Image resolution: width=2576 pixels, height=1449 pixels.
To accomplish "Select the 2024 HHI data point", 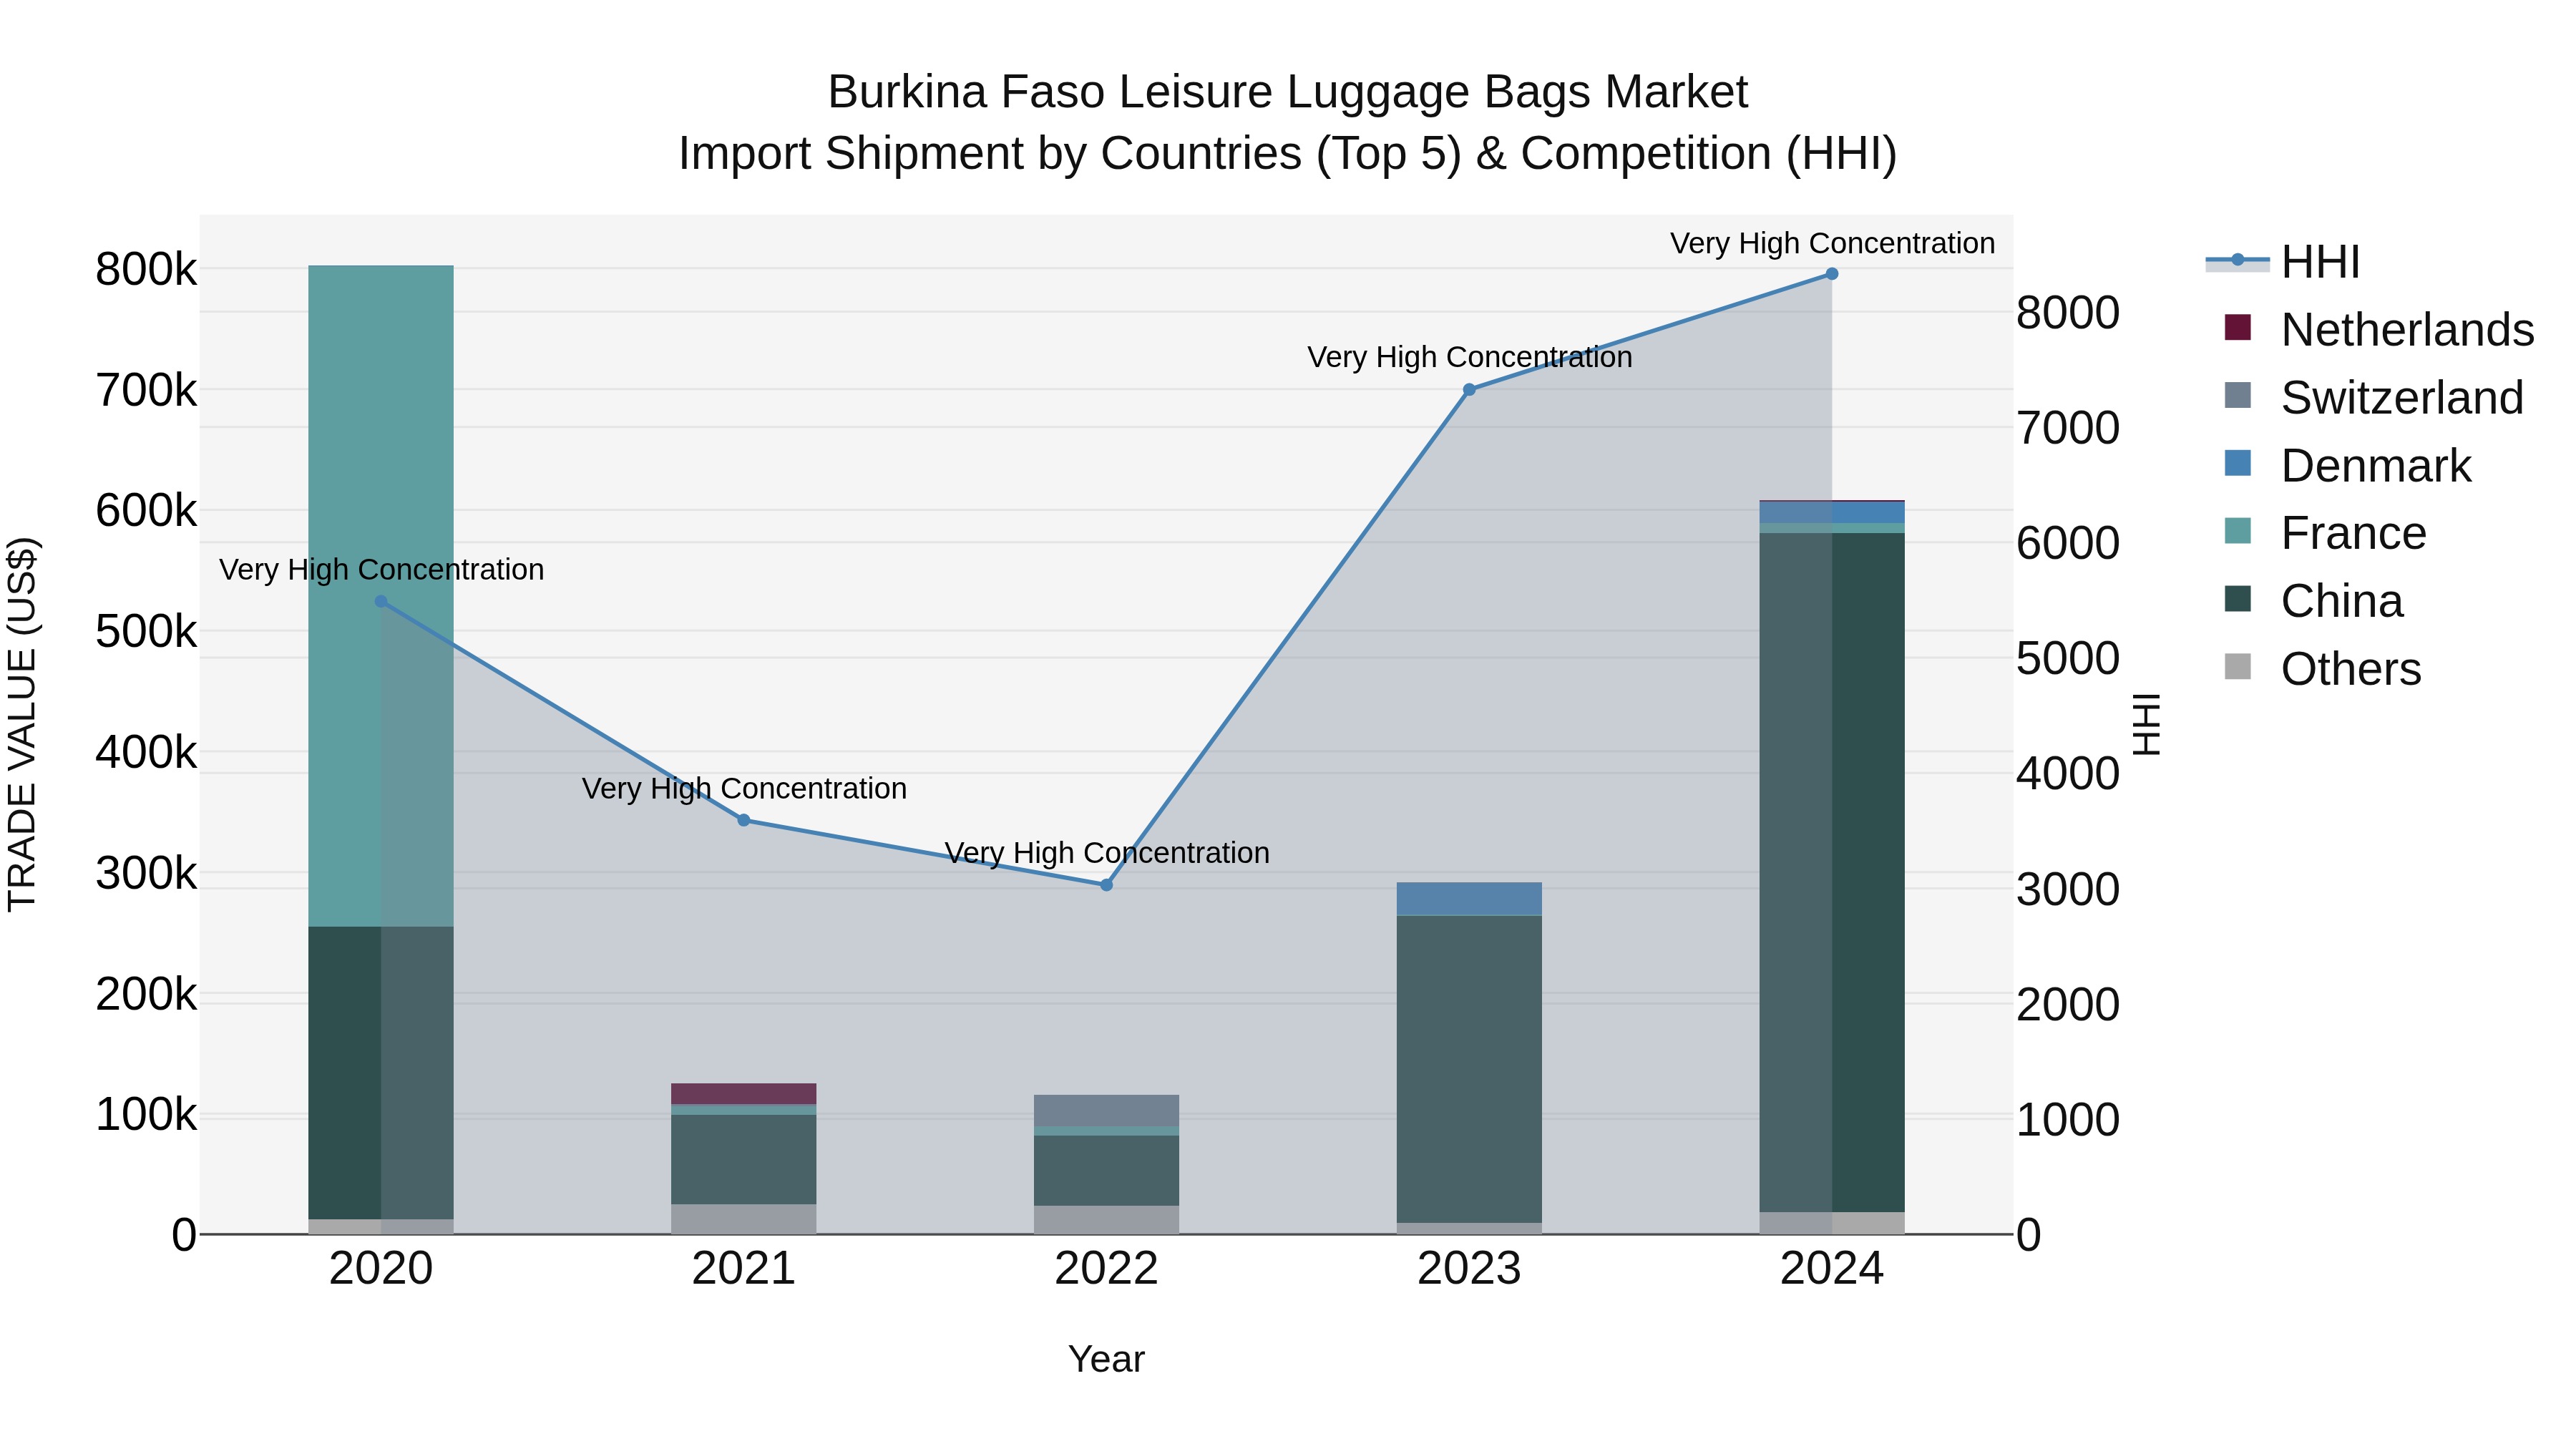I will point(1832,274).
